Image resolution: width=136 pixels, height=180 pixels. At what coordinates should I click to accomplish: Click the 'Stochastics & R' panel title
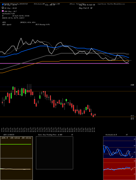coord(111,135)
